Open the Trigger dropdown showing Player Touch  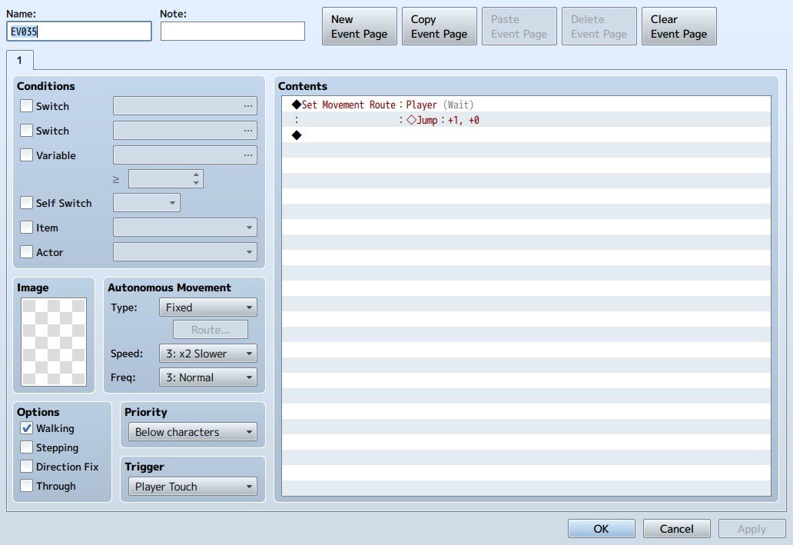[193, 487]
